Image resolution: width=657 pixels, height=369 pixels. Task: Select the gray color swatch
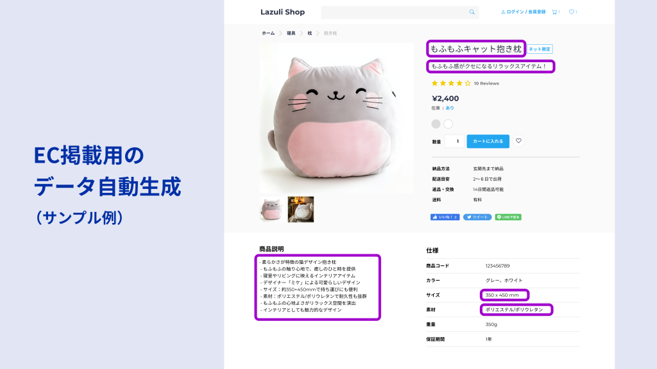436,124
